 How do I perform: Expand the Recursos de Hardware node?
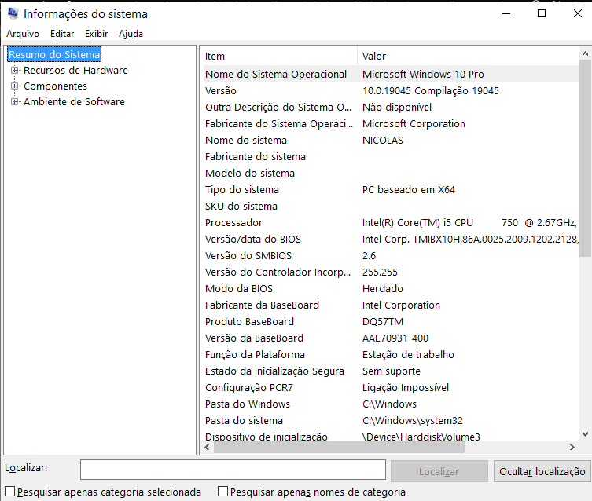(14, 71)
